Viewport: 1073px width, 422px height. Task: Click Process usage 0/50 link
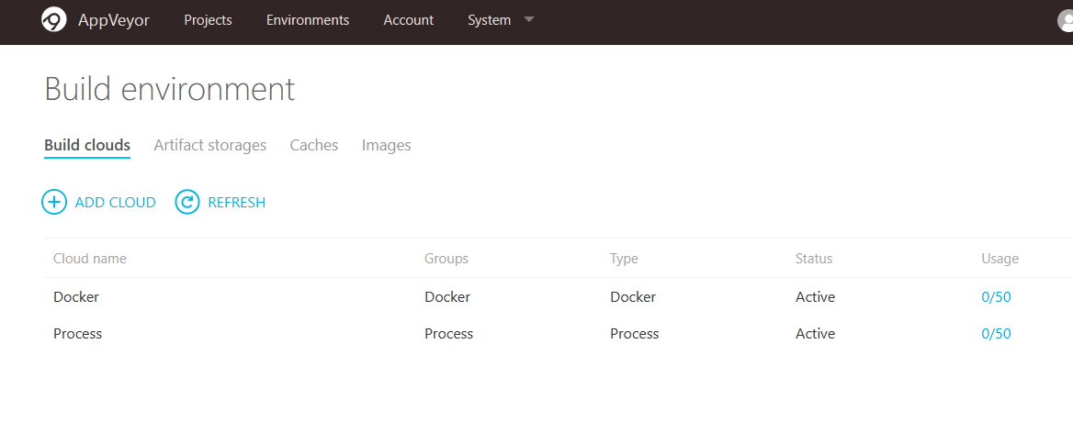996,334
